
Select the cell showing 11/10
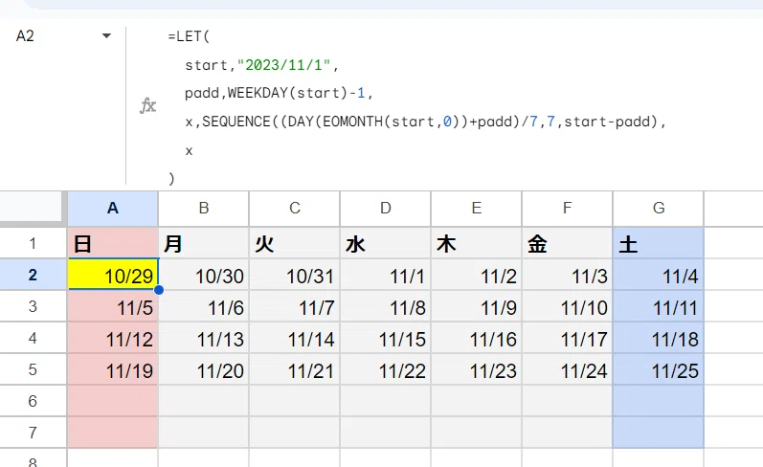(568, 306)
